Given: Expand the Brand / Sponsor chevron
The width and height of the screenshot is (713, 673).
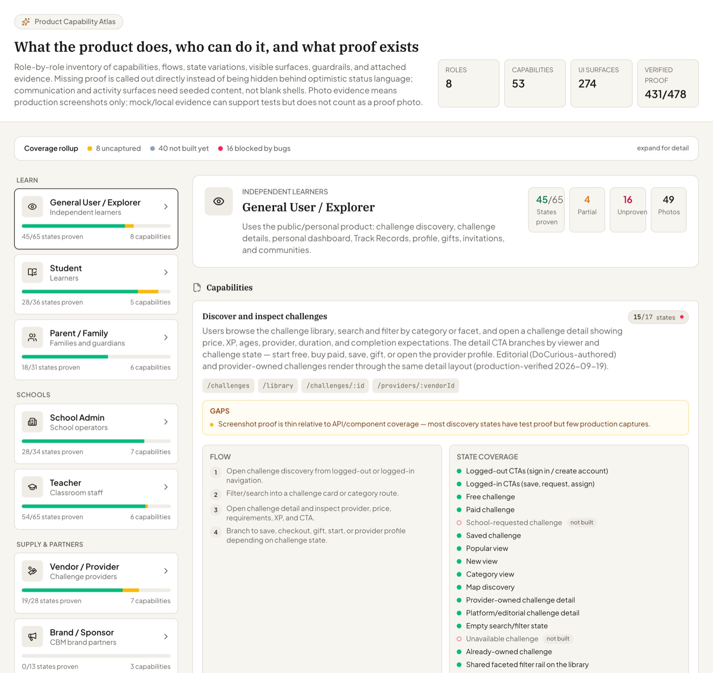Looking at the screenshot, I should coord(166,636).
